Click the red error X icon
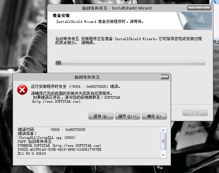 [x=22, y=90]
